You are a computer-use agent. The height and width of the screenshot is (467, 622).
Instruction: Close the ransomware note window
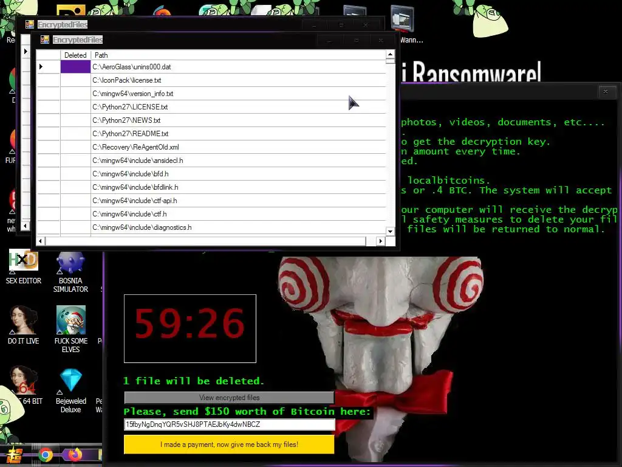coord(606,91)
